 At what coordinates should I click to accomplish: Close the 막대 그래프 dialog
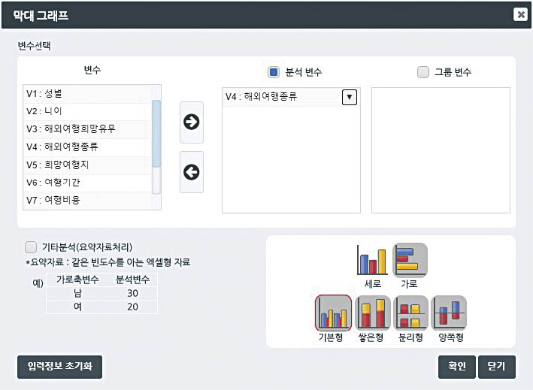(x=520, y=14)
